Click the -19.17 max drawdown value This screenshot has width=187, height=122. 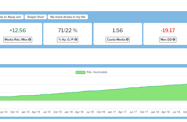pos(168,30)
